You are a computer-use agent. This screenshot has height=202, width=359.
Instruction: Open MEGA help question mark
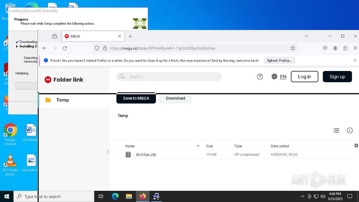[260, 77]
